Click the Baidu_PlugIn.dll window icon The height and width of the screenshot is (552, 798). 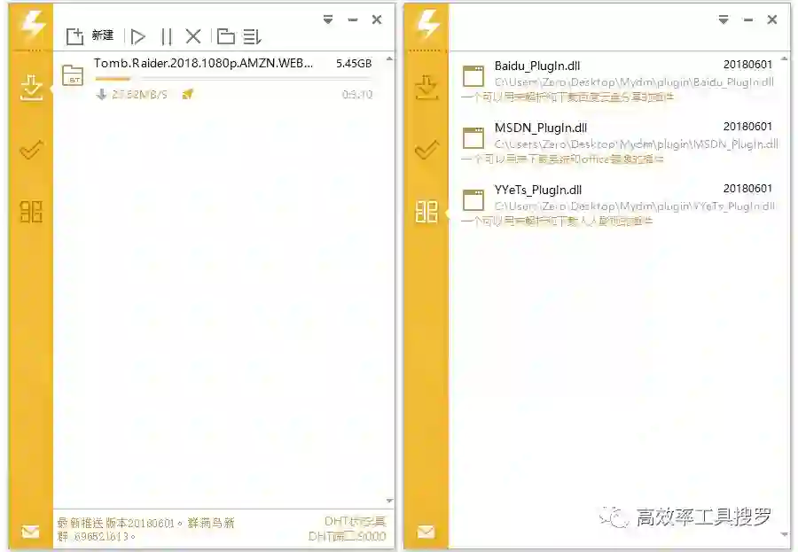[x=473, y=76]
